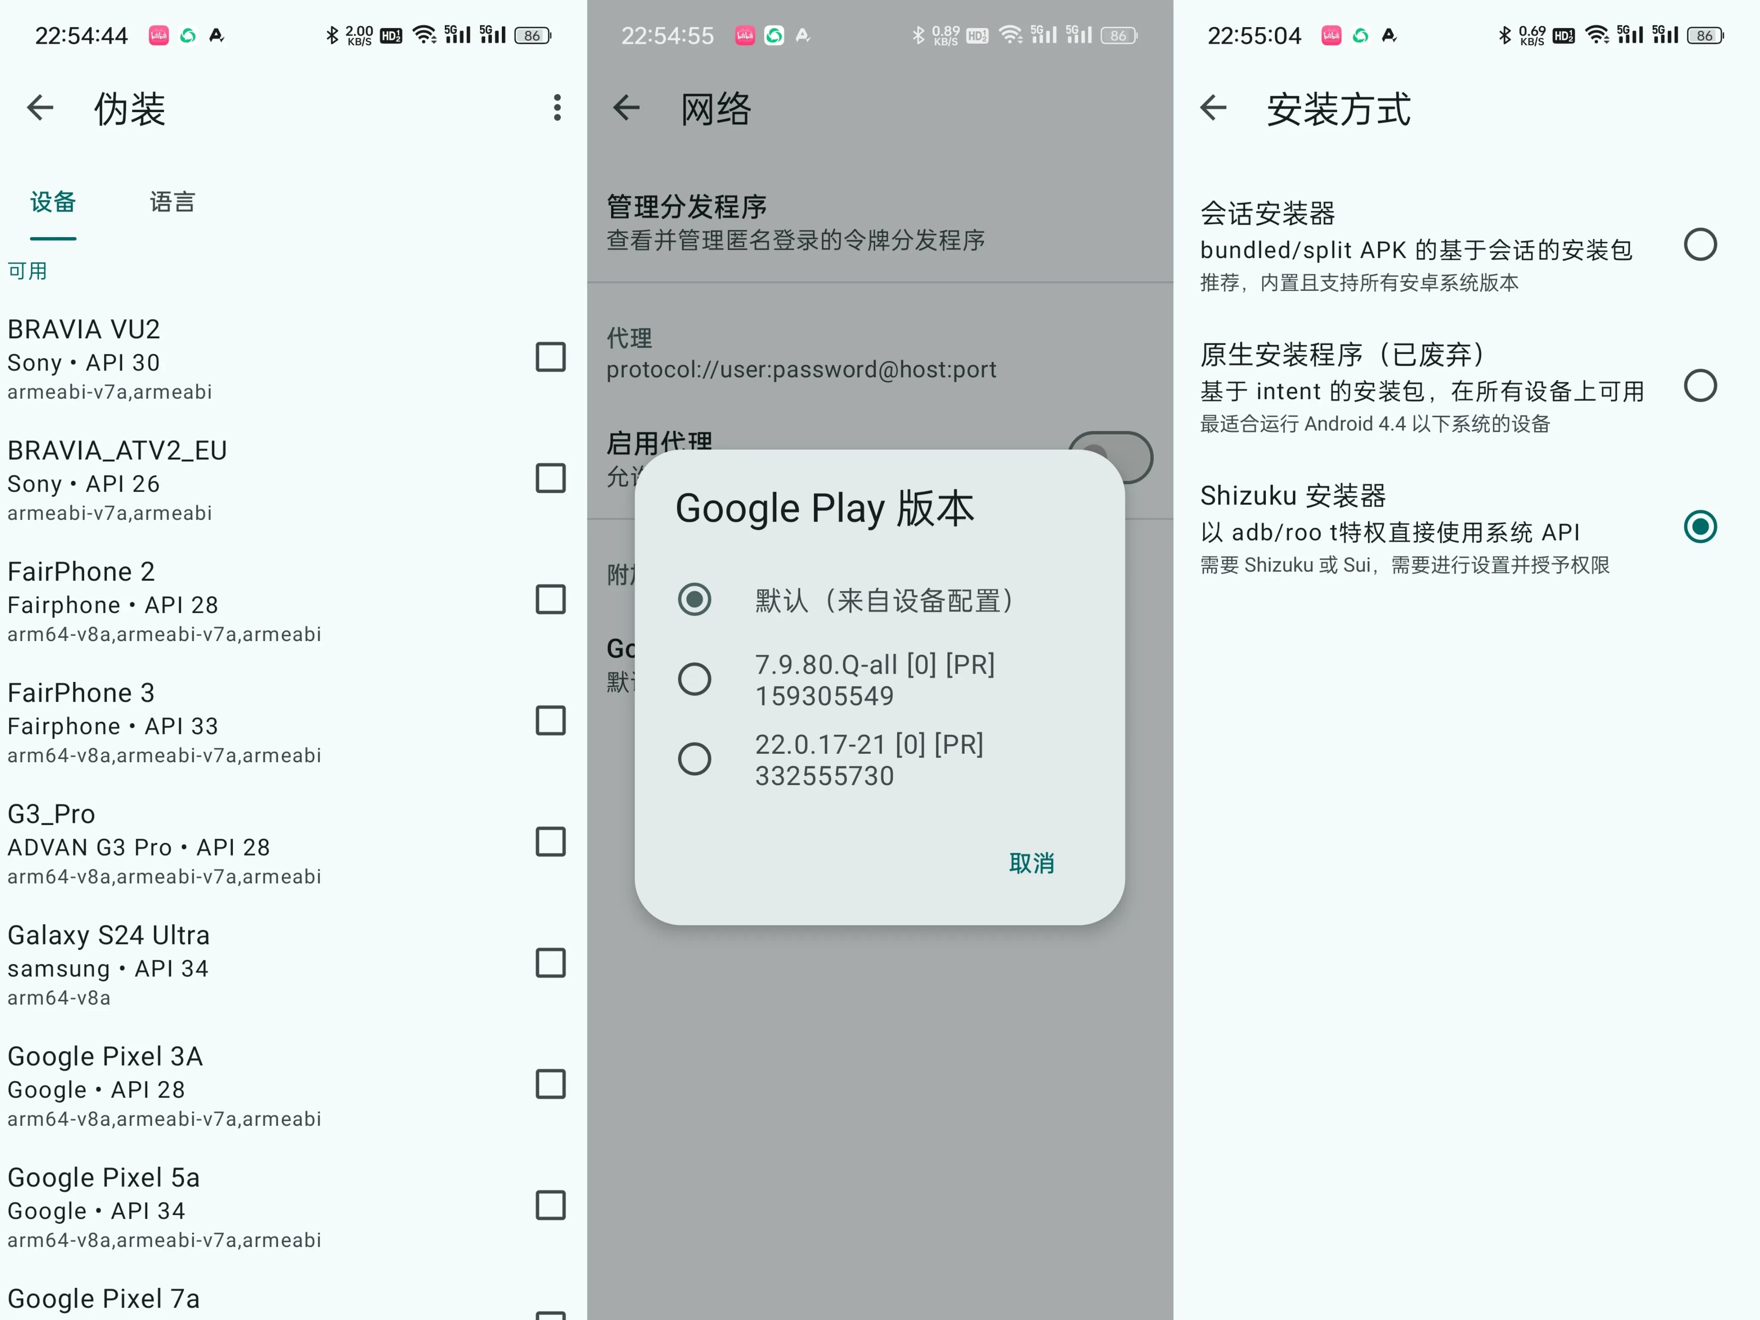The image size is (1760, 1320).
Task: Check the BRAVIA VU2 device checkbox
Action: (550, 357)
